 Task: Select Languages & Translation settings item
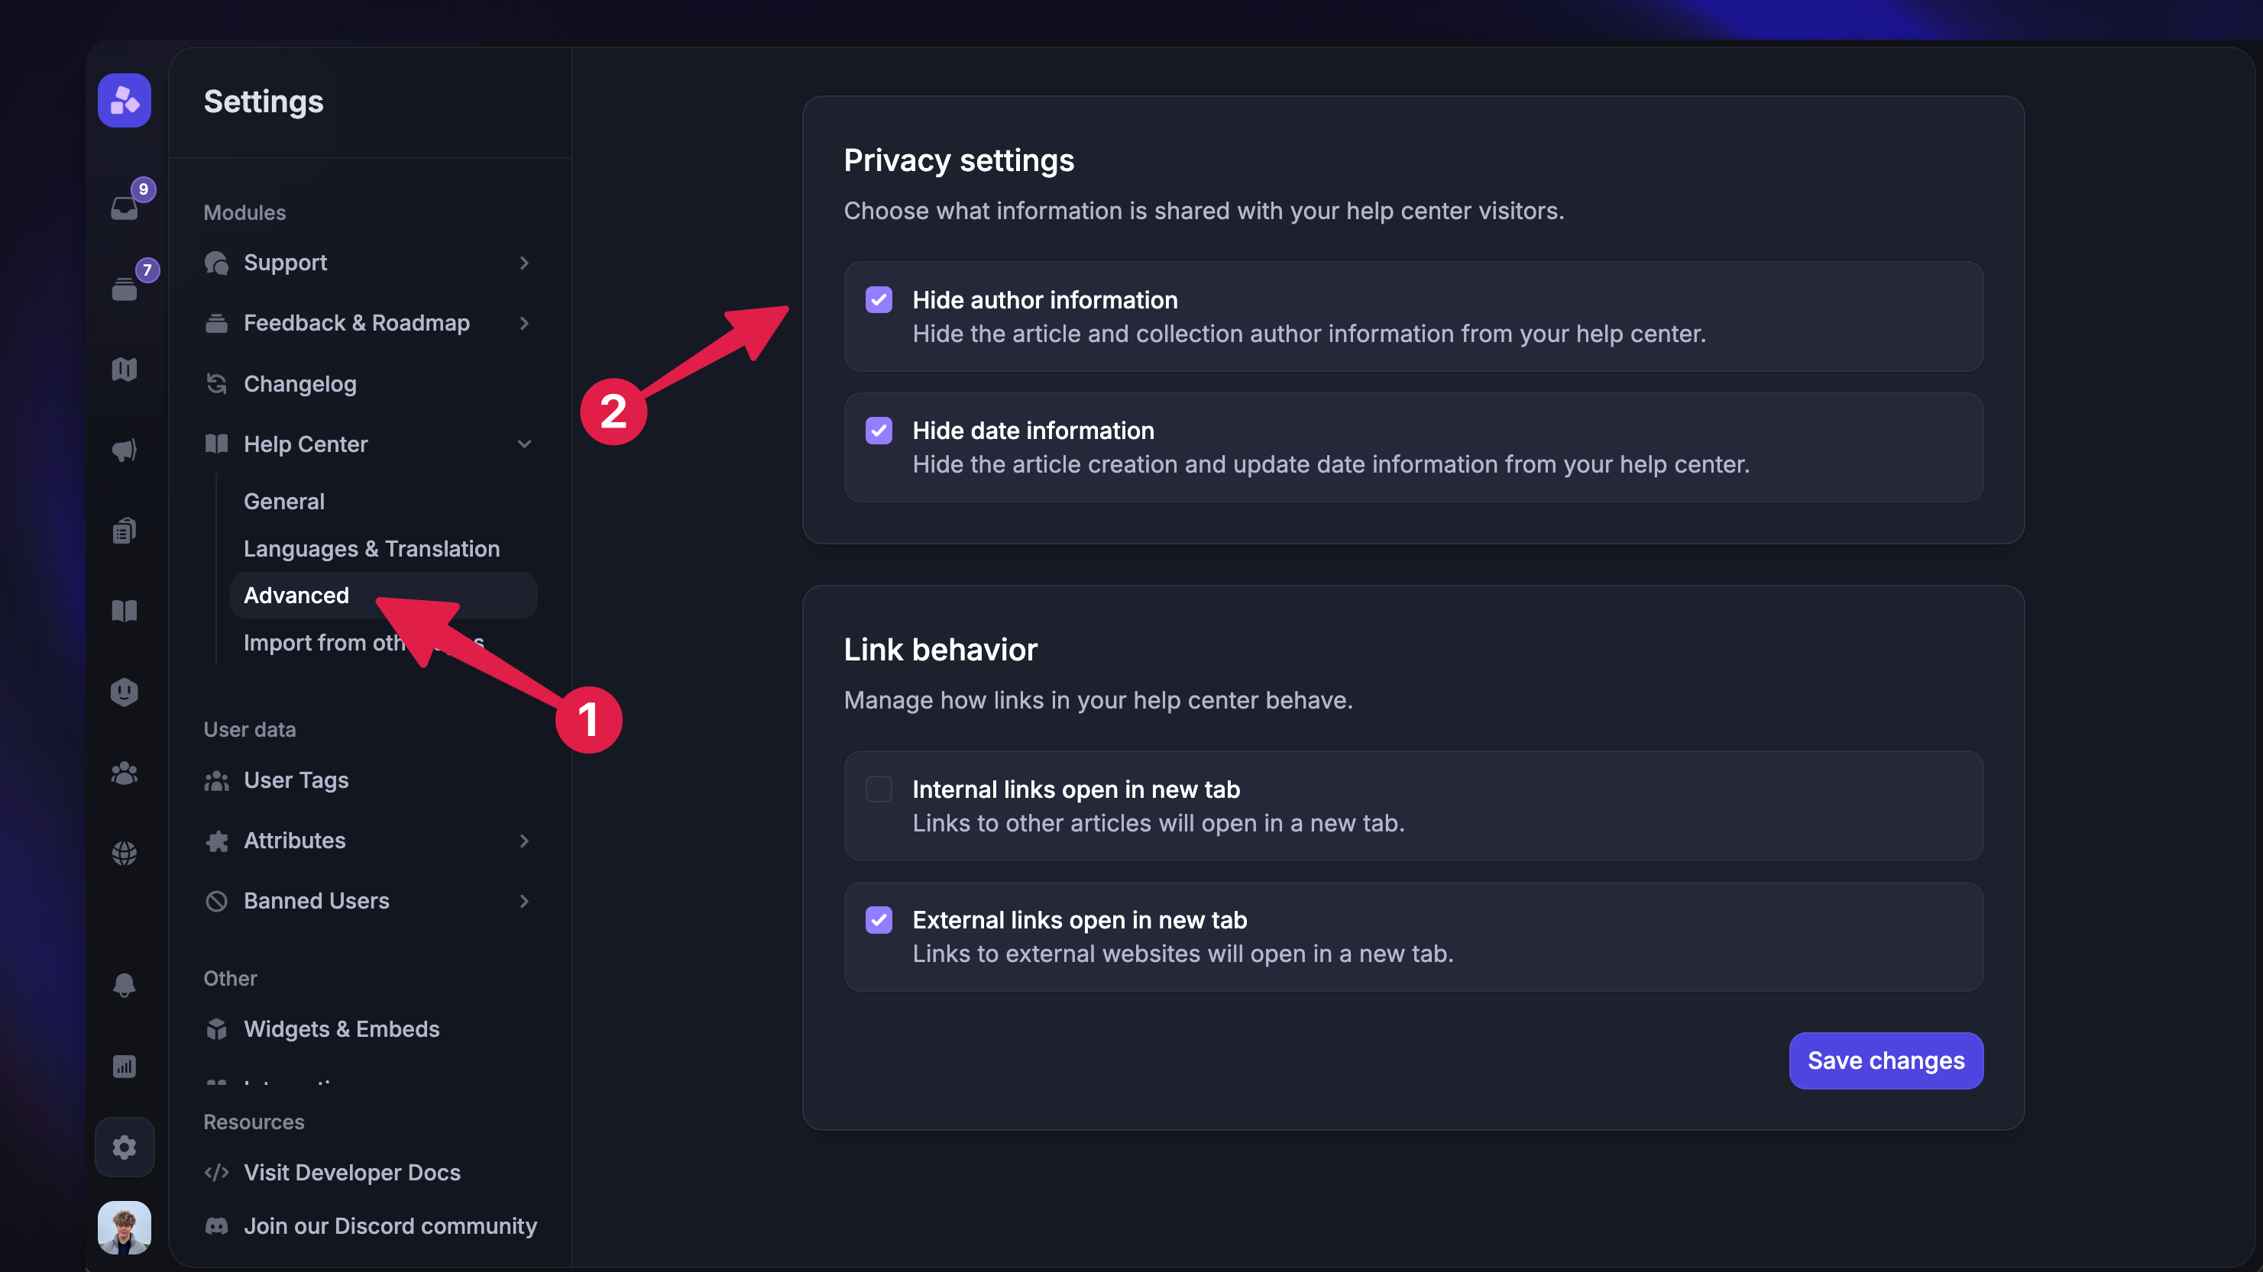pyautogui.click(x=371, y=549)
